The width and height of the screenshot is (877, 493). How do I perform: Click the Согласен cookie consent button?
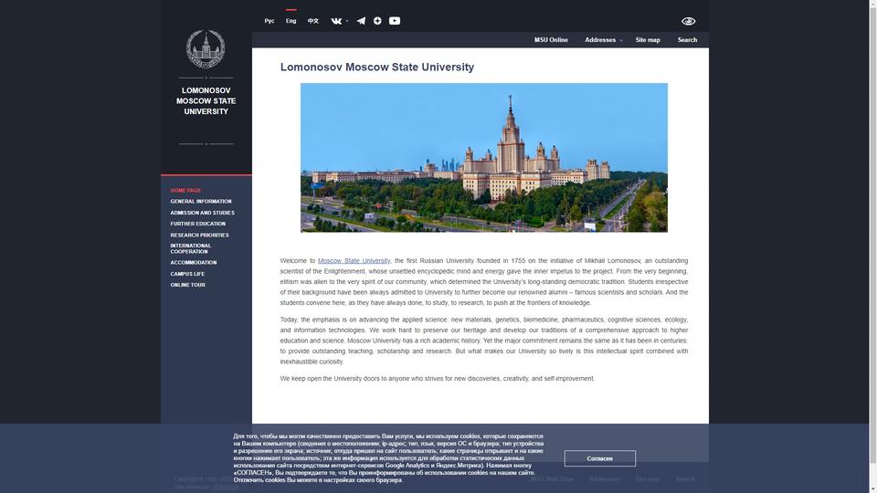(599, 458)
